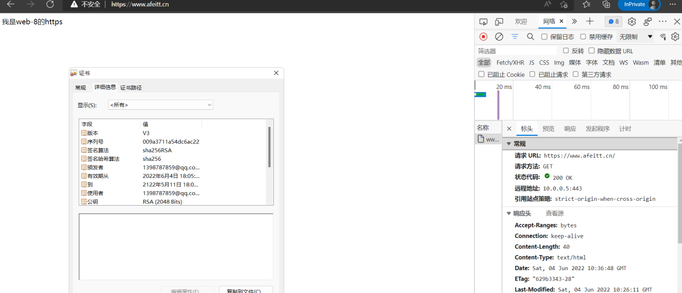
Task: Check the 第三方请求 checkbox
Action: (x=575, y=75)
